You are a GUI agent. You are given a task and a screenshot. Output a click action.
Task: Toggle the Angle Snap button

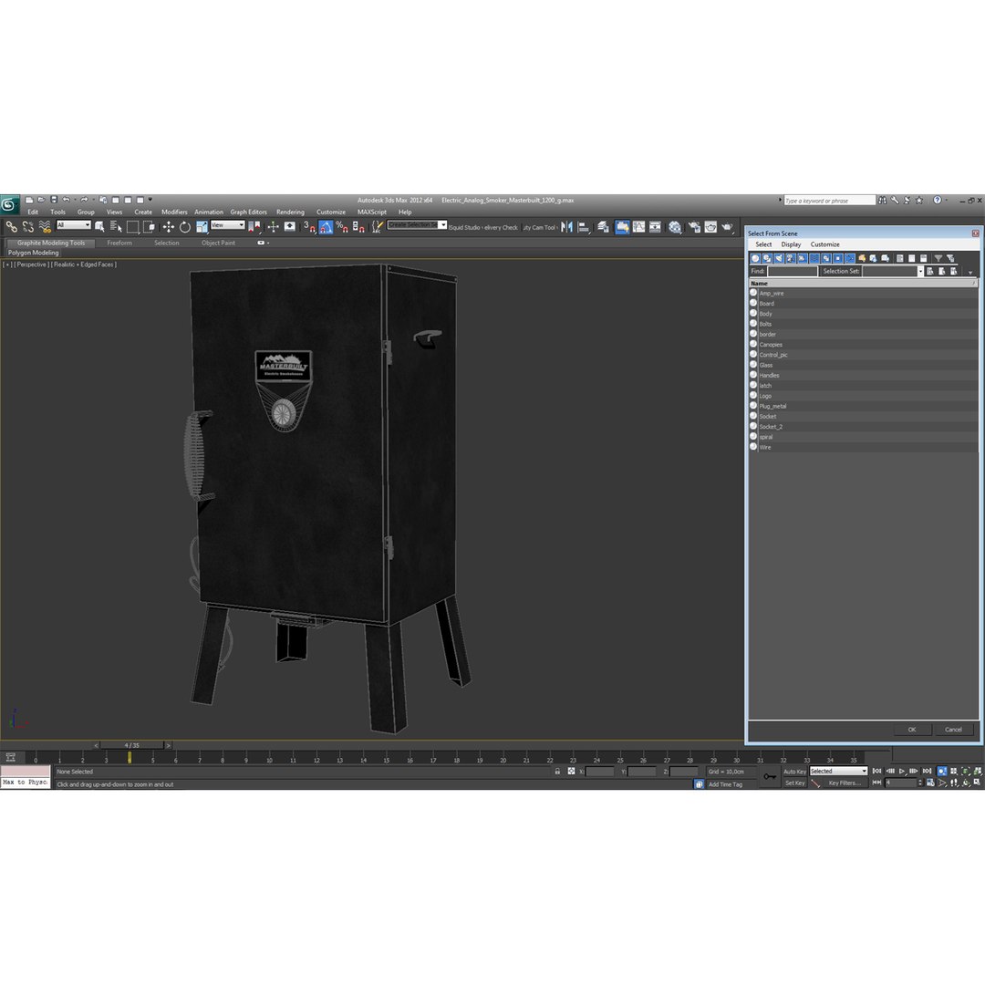(326, 227)
